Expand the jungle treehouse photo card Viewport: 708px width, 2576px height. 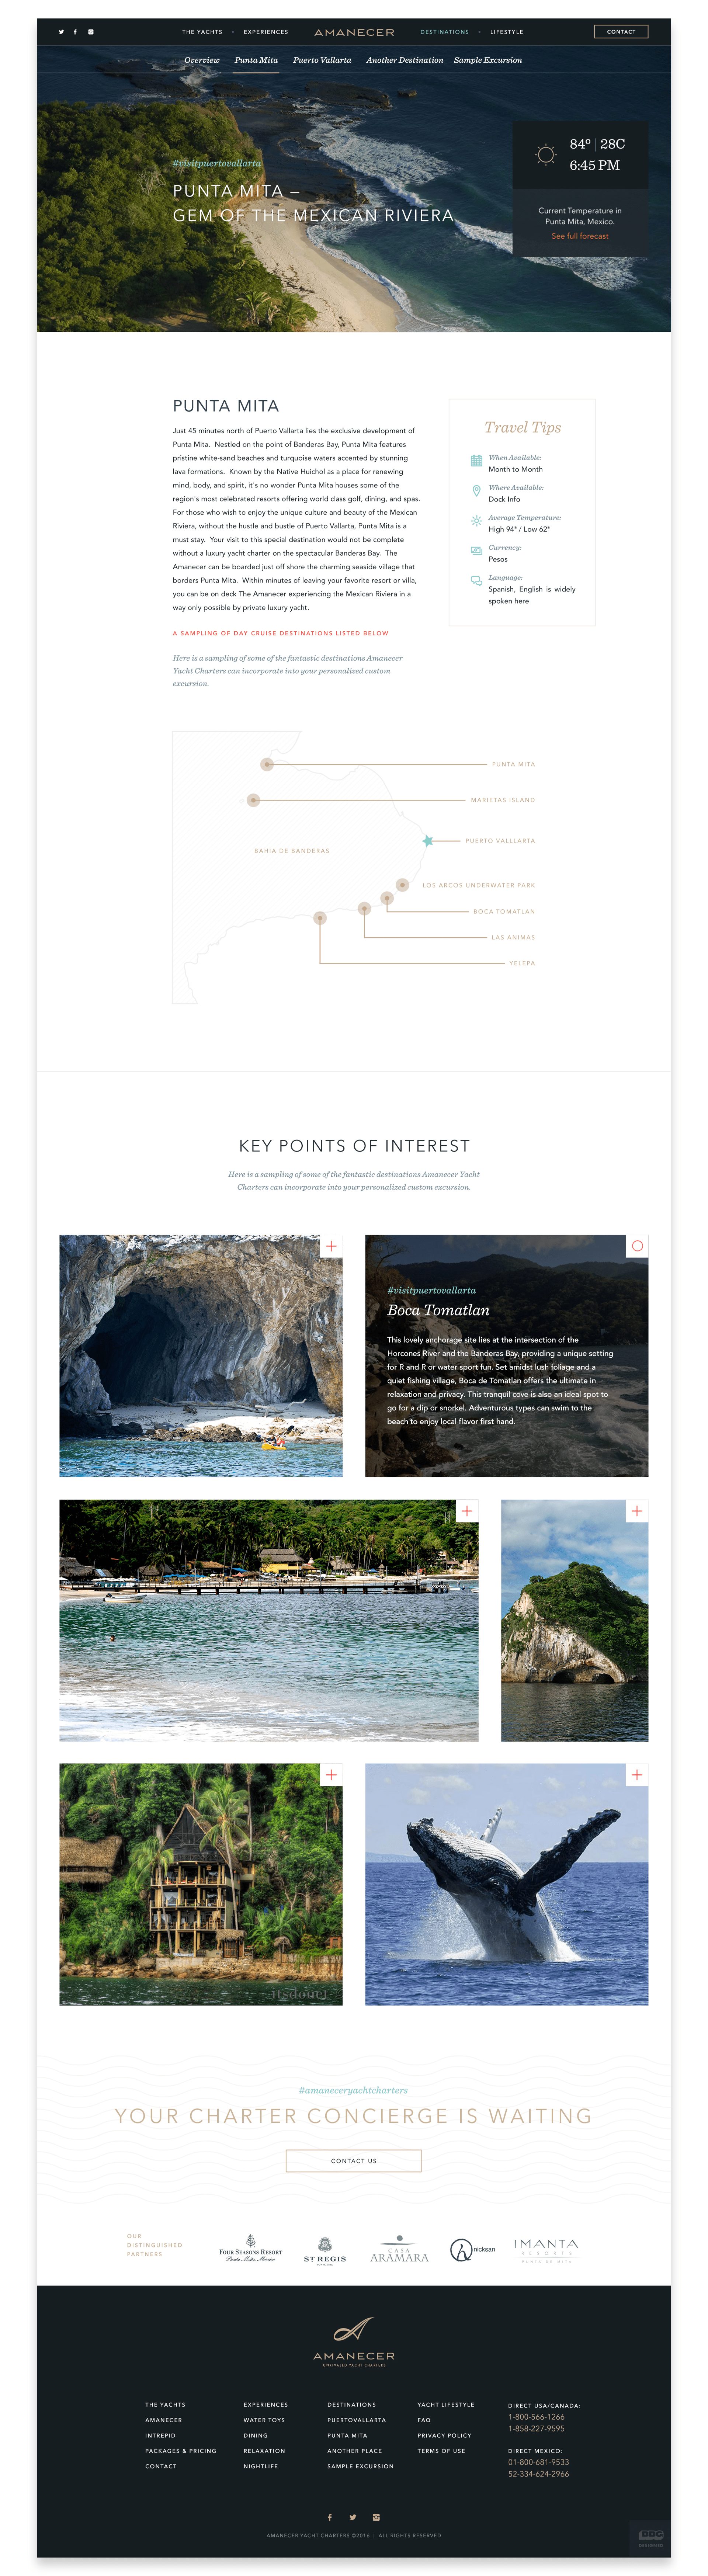click(331, 1775)
